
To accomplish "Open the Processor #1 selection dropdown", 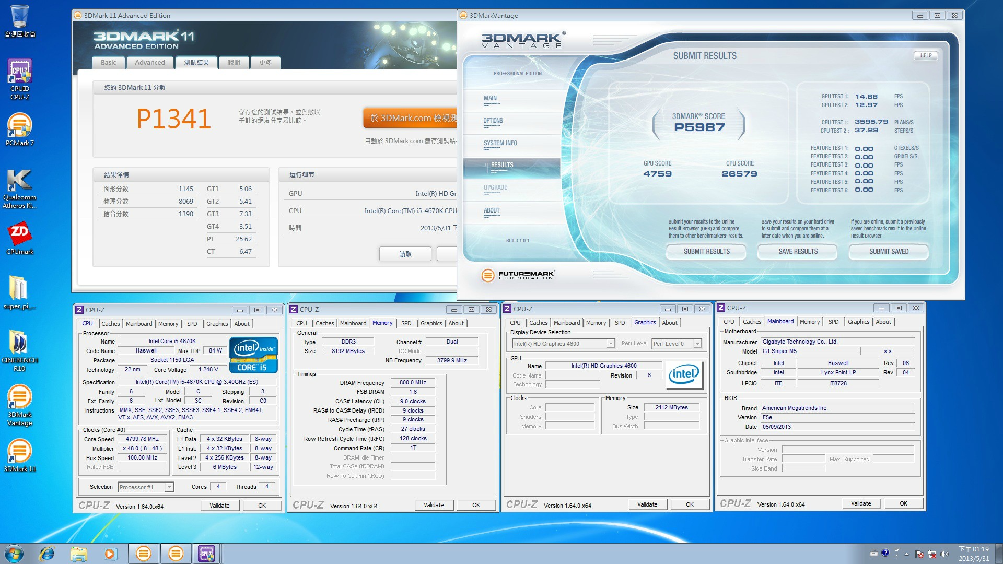I will pos(169,487).
